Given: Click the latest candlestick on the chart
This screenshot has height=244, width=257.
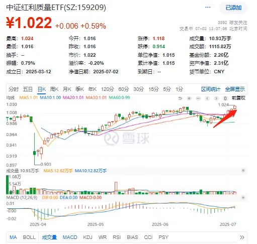Looking at the screenshot, I should coord(235,107).
